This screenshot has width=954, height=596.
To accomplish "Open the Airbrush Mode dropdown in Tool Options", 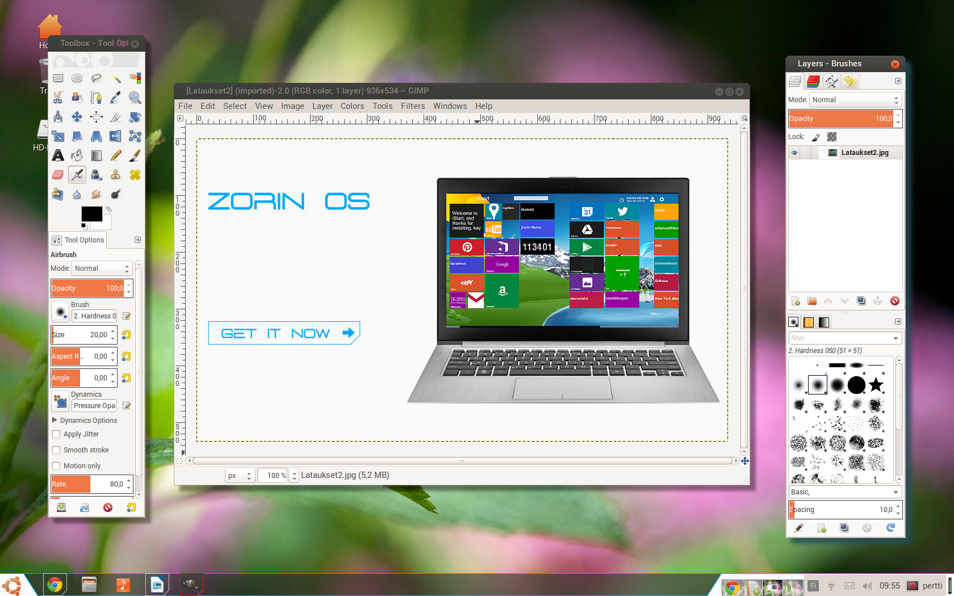I will 102,268.
